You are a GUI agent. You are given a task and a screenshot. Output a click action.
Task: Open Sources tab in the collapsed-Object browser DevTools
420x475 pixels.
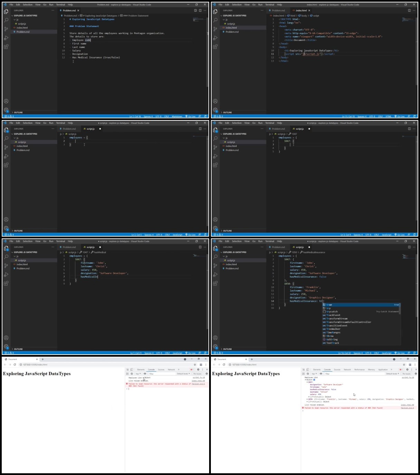161,369
